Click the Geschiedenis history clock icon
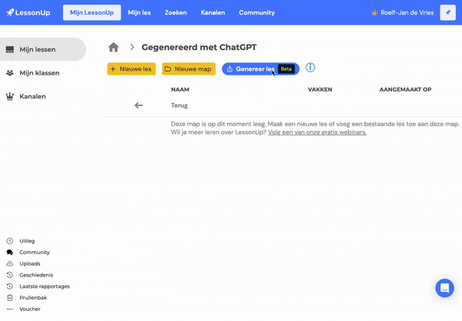The width and height of the screenshot is (462, 321). point(10,275)
